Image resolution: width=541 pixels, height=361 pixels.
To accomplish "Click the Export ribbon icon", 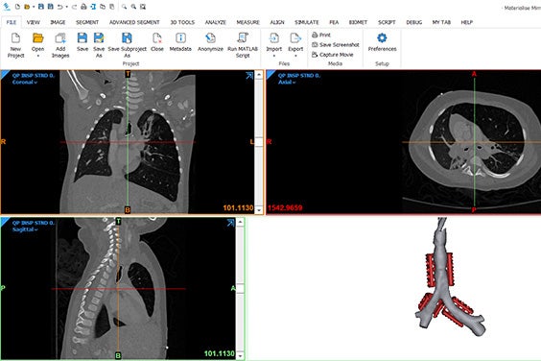I will 295,38.
